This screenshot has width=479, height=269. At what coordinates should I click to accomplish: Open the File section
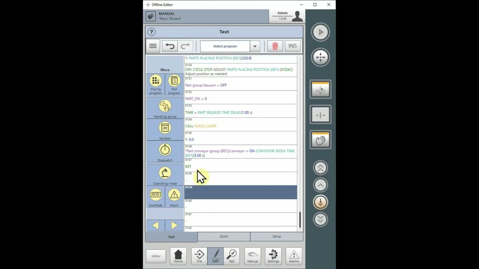click(x=199, y=256)
